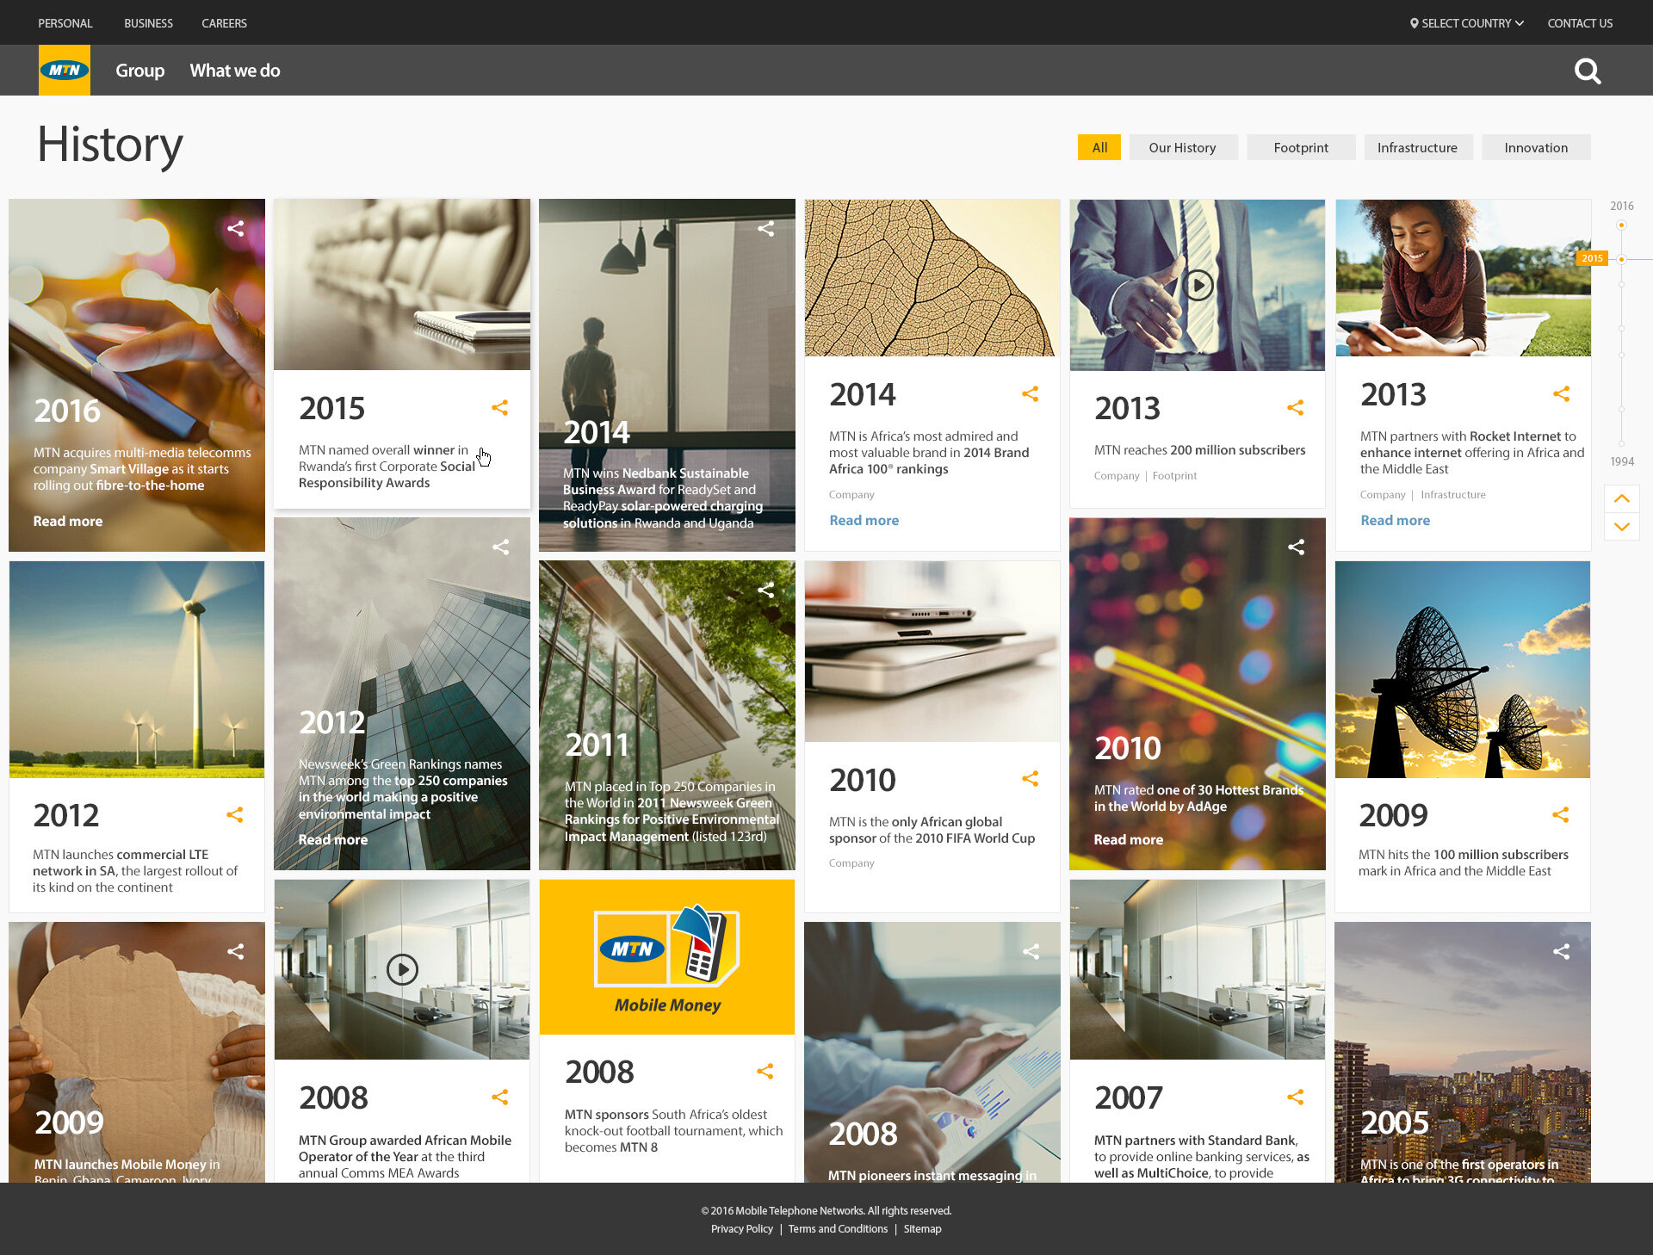
Task: Open the What we do menu
Action: 234,71
